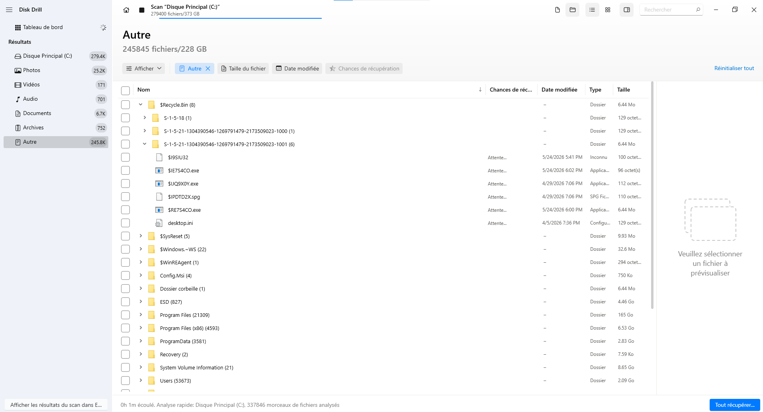Expand System Volume Information folder
This screenshot has width=763, height=412.
click(141, 367)
